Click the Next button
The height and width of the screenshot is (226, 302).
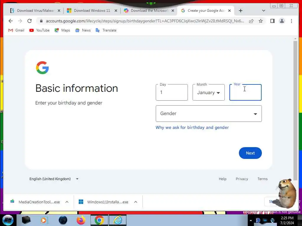coord(250,153)
